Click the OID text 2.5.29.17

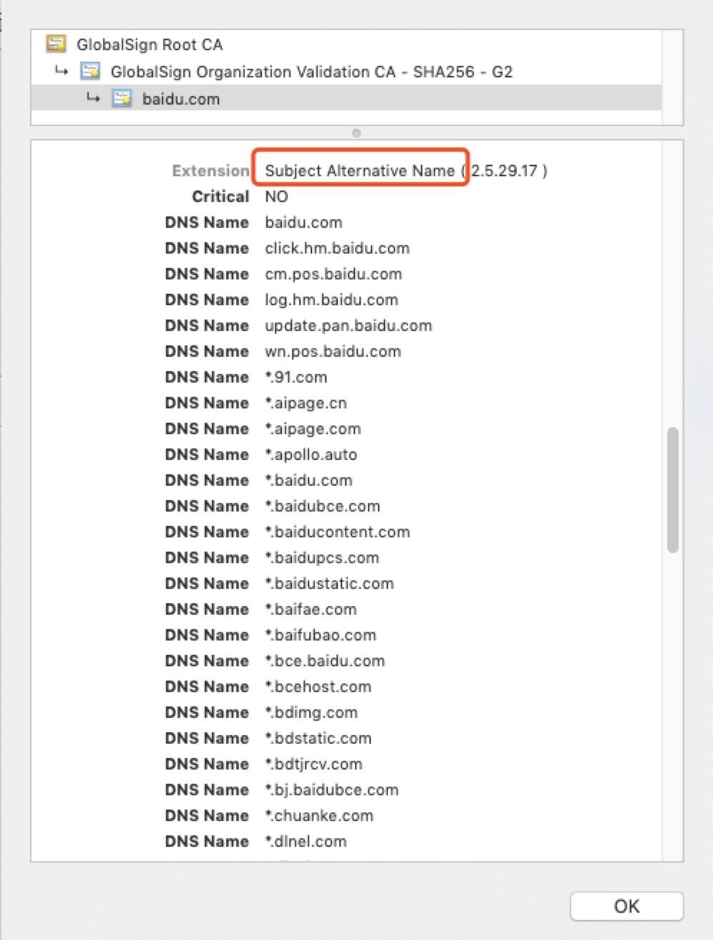504,171
